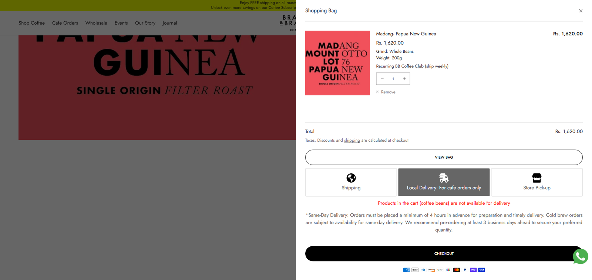The height and width of the screenshot is (280, 592).
Task: Click 'Recurring BB Coffee Club (ship weekly)' text
Action: coord(412,66)
